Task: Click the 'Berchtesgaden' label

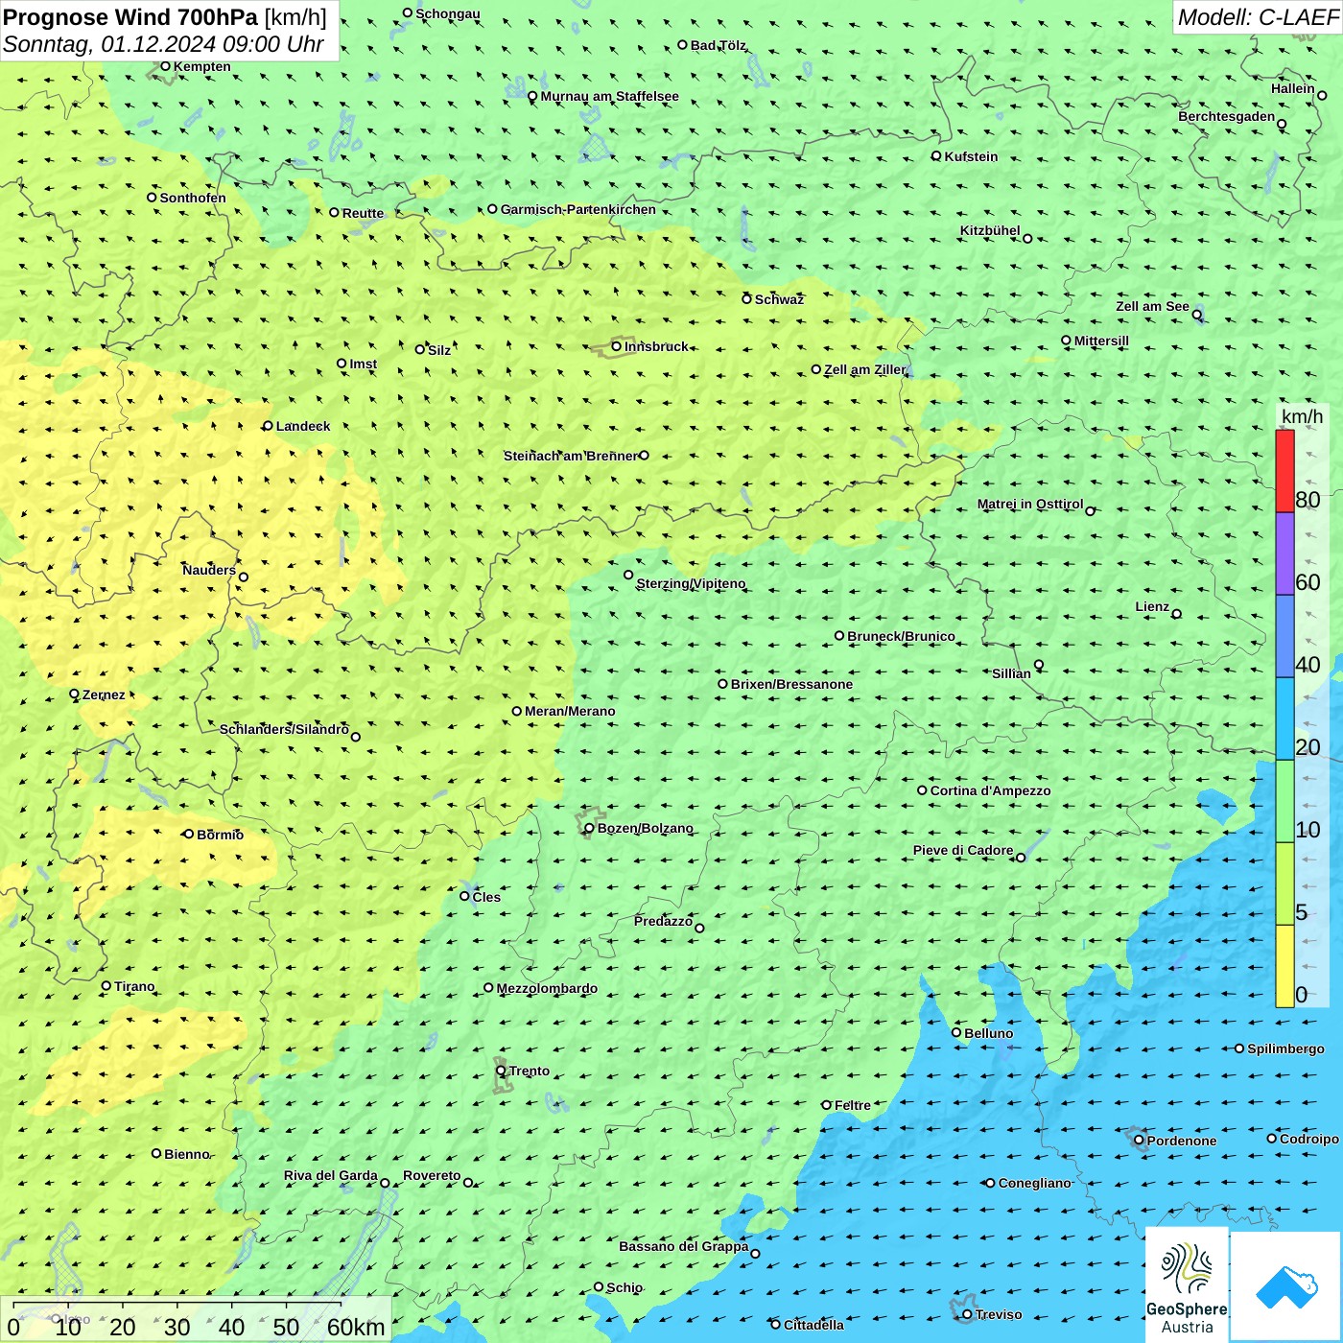Action: coord(1227,117)
